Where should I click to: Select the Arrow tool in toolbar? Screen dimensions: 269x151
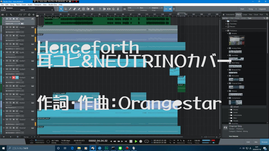pos(61,9)
